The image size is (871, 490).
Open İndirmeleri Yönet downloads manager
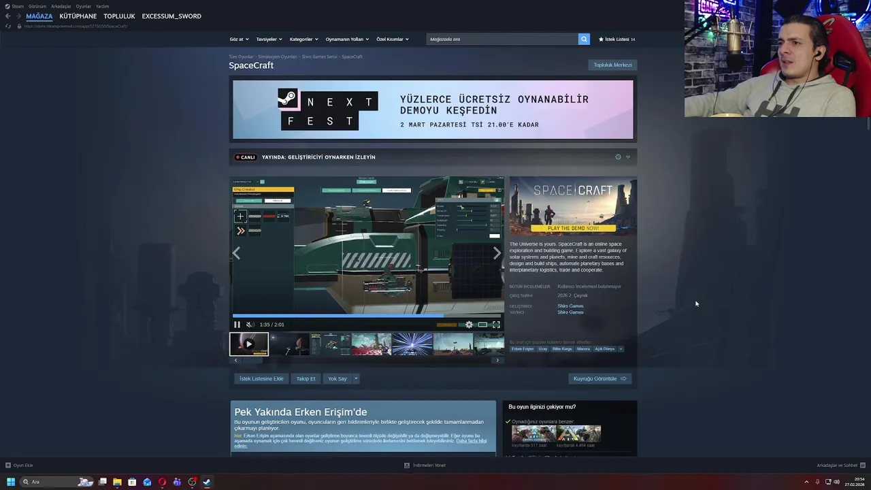coord(425,465)
